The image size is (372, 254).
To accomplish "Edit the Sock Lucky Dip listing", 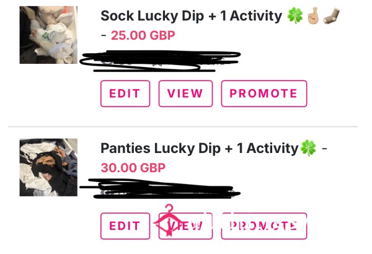I will [x=125, y=94].
